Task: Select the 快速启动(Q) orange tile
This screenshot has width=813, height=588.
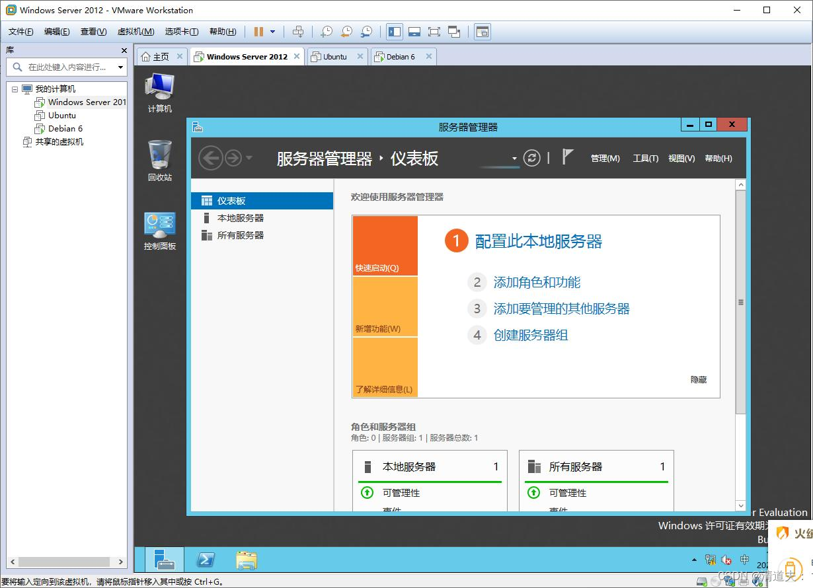Action: pos(385,246)
